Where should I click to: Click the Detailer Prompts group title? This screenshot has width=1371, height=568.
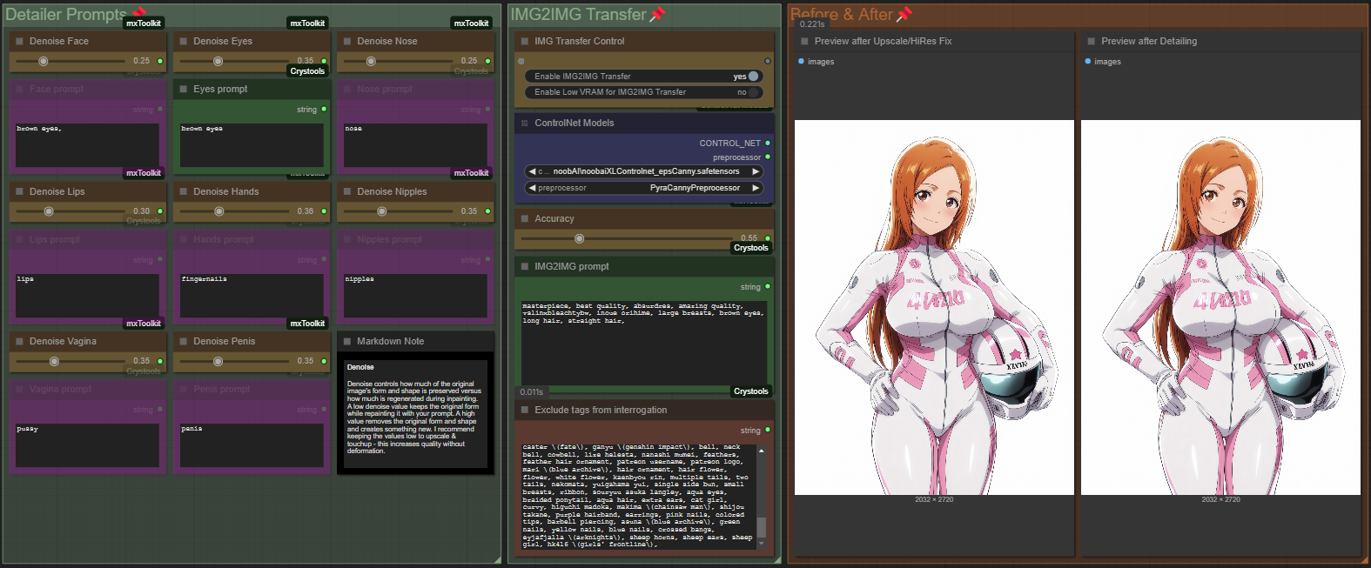pos(66,14)
